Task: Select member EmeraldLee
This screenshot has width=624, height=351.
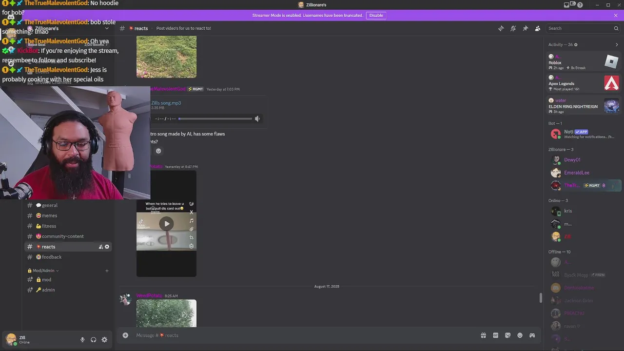Action: tap(584, 173)
